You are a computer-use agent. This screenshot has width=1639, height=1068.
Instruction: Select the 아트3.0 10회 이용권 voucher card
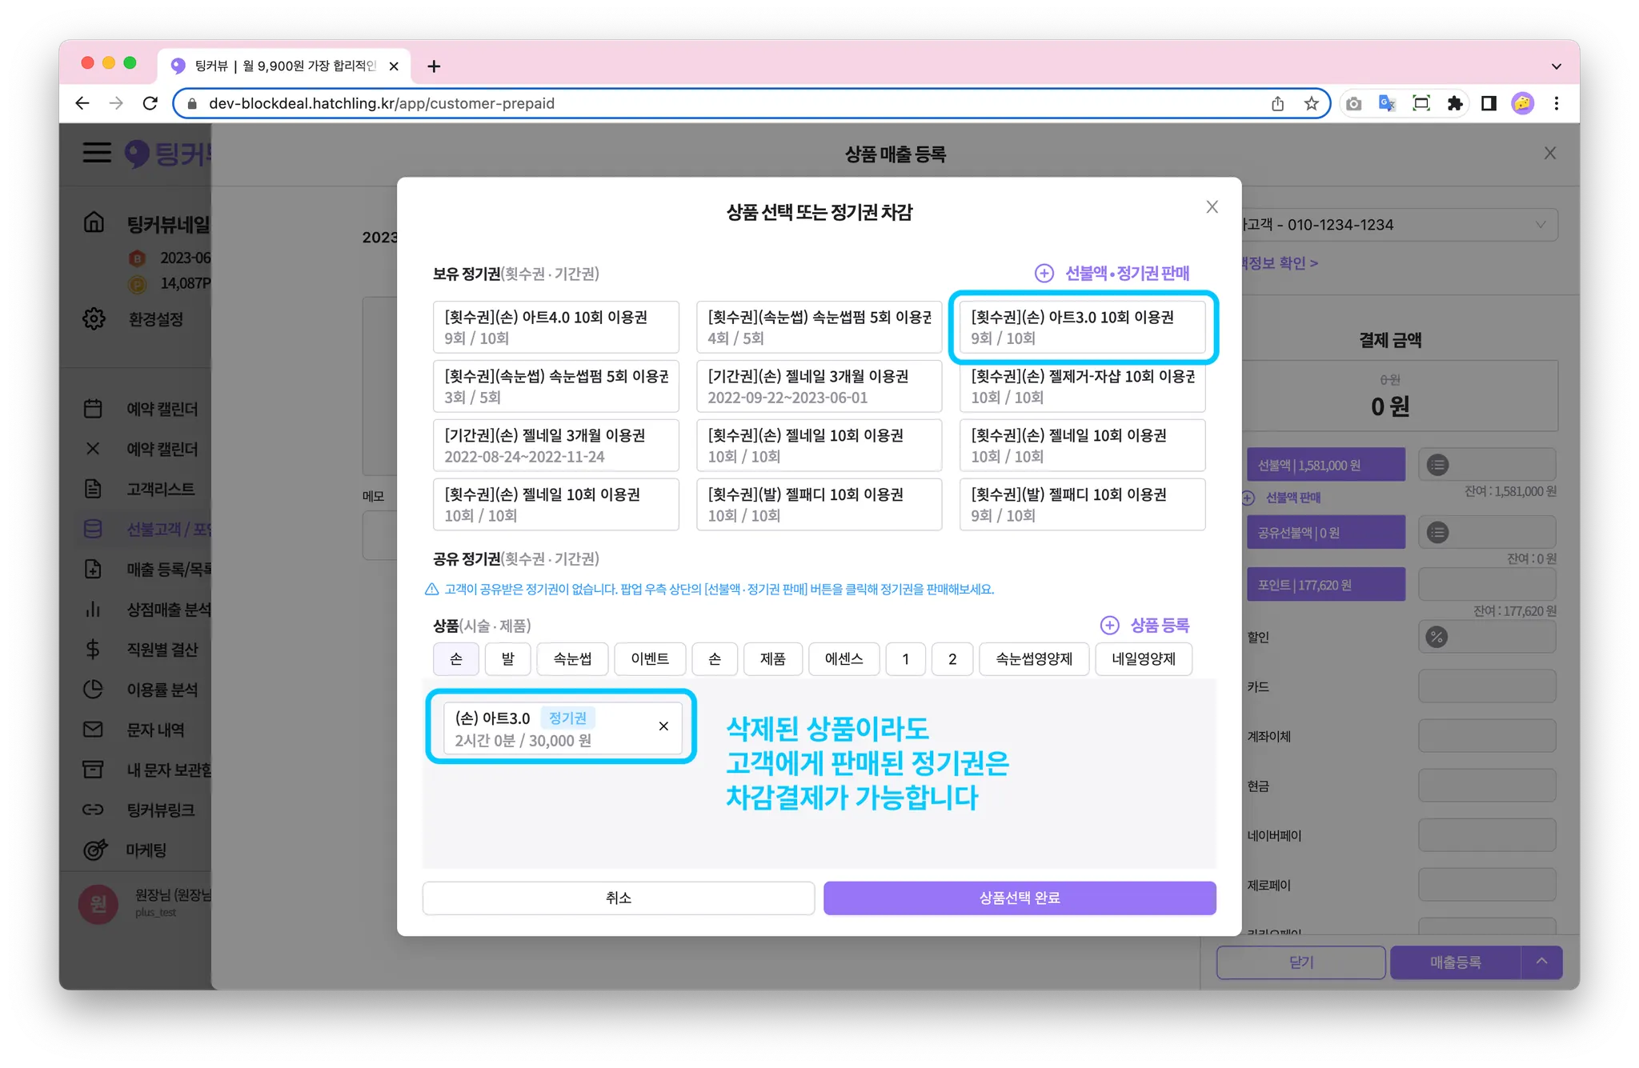(1082, 327)
